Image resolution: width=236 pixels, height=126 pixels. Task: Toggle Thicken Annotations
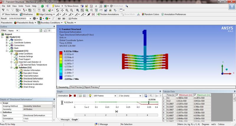pyautogui.click(x=108, y=14)
